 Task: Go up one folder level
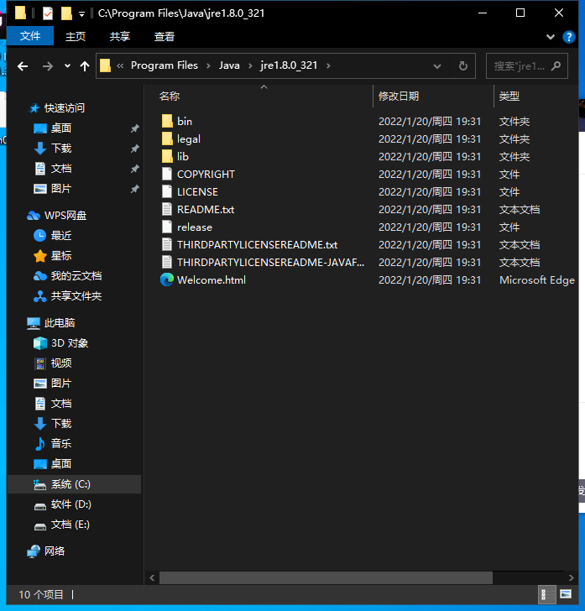84,66
